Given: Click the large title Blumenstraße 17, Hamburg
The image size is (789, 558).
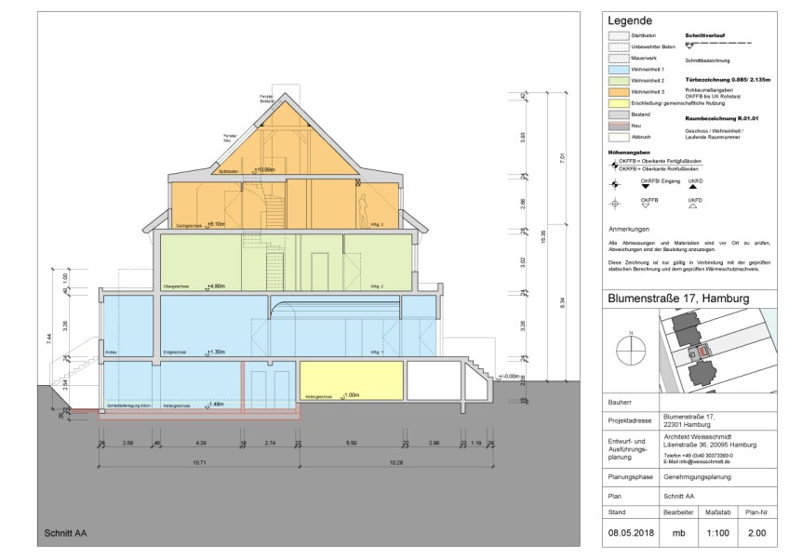Looking at the screenshot, I should tap(678, 299).
